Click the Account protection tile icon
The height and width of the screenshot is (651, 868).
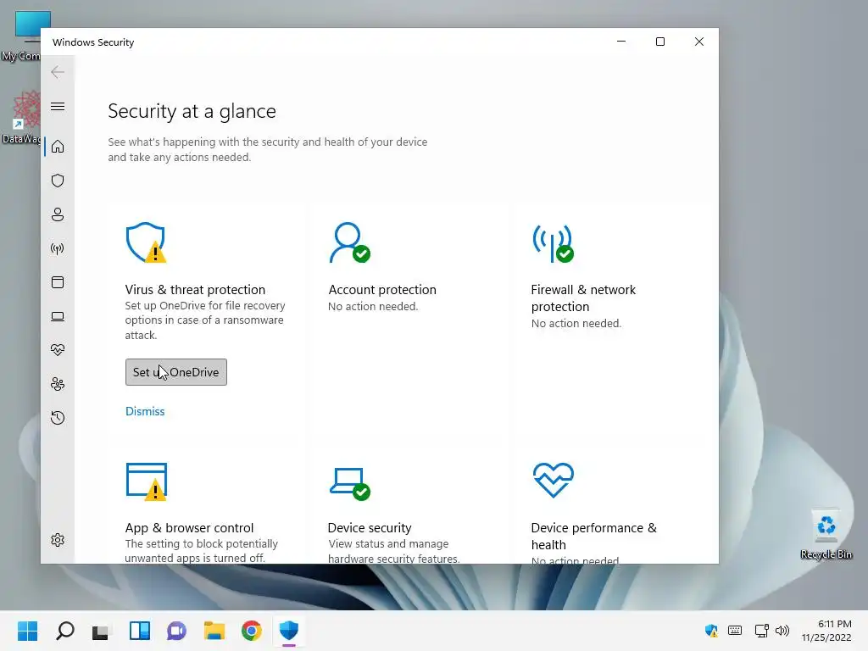click(x=349, y=242)
